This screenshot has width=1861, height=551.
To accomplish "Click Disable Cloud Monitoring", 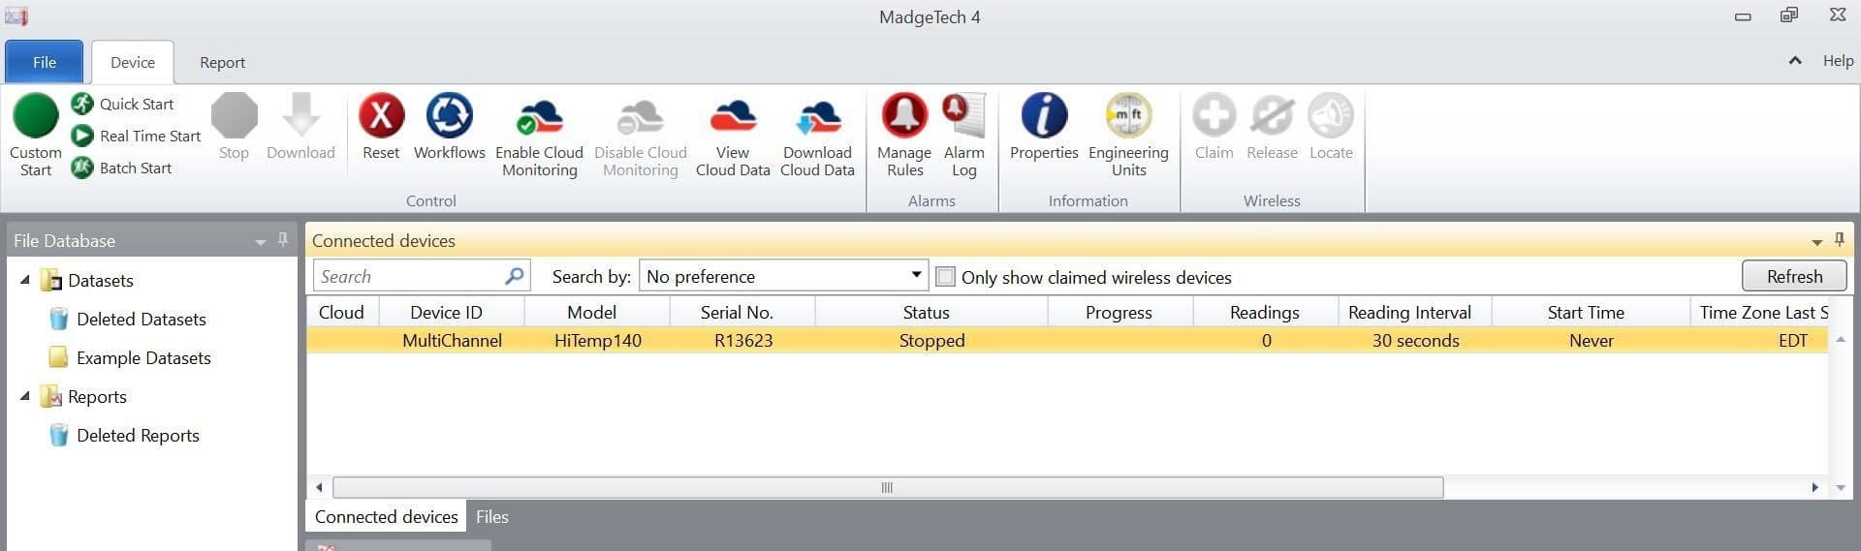I will pyautogui.click(x=640, y=135).
